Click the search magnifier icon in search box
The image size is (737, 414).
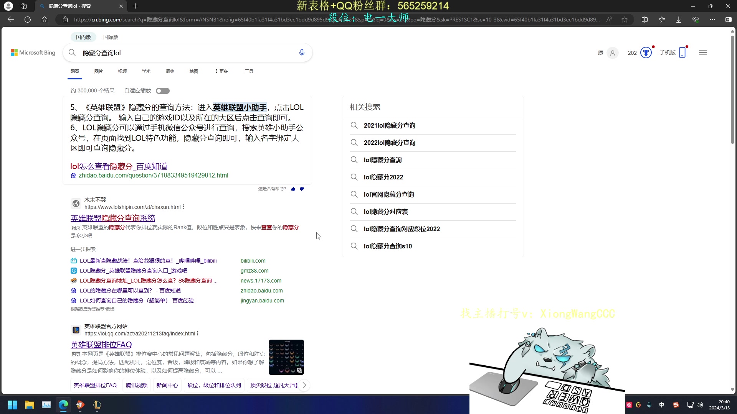tap(72, 53)
